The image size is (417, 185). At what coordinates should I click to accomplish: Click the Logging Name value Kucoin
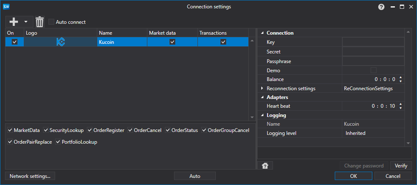coord(351,124)
